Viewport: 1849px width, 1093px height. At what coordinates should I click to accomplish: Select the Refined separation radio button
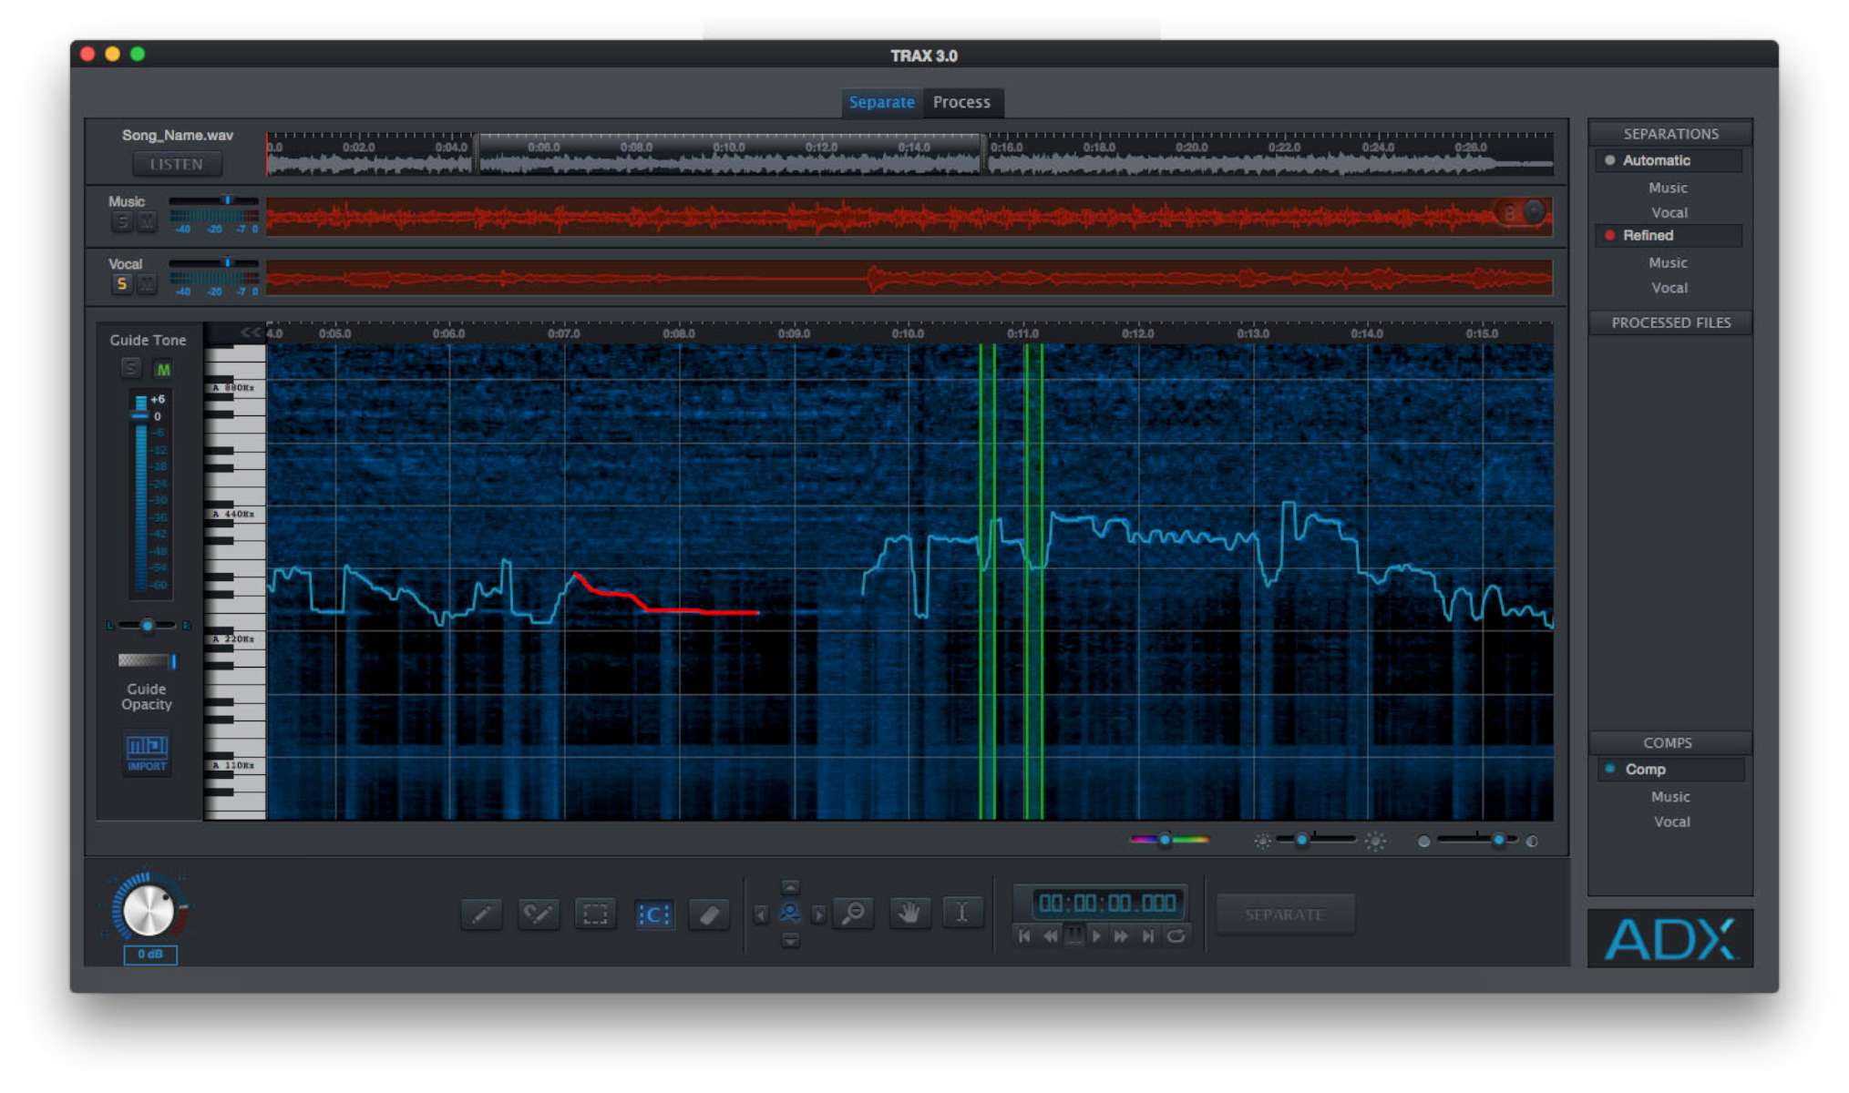[x=1609, y=236]
